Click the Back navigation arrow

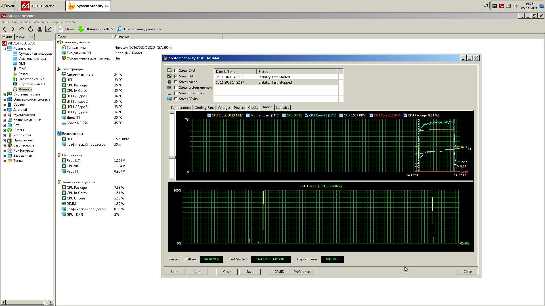(5, 29)
